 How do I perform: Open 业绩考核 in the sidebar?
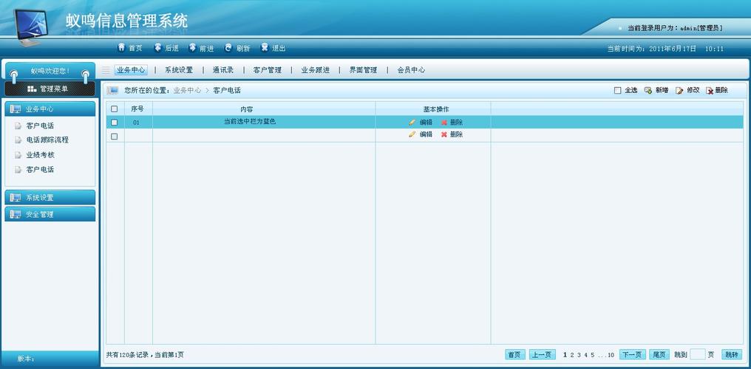[x=40, y=155]
